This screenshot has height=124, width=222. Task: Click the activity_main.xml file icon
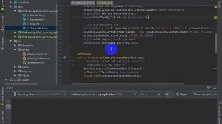point(24,54)
